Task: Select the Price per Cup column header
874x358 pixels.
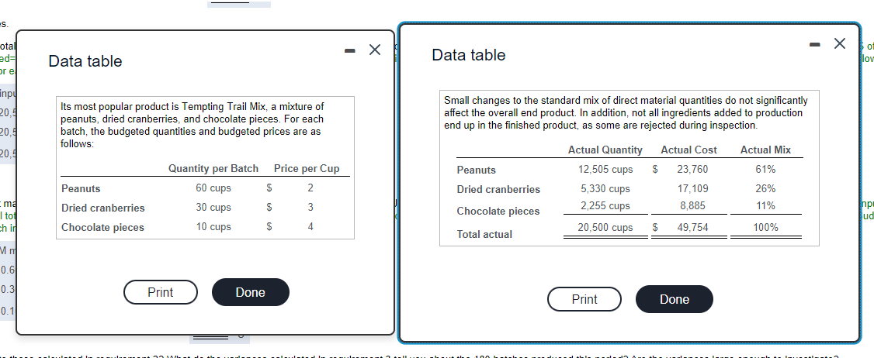Action: click(x=306, y=169)
